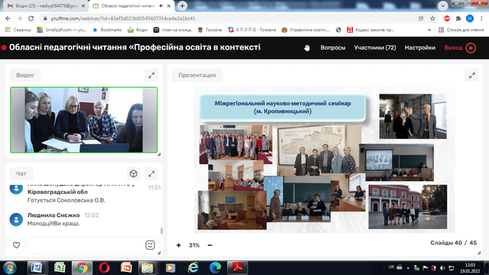Mute audio icon on the webinar tab
The image size is (489, 275).
point(161,6)
